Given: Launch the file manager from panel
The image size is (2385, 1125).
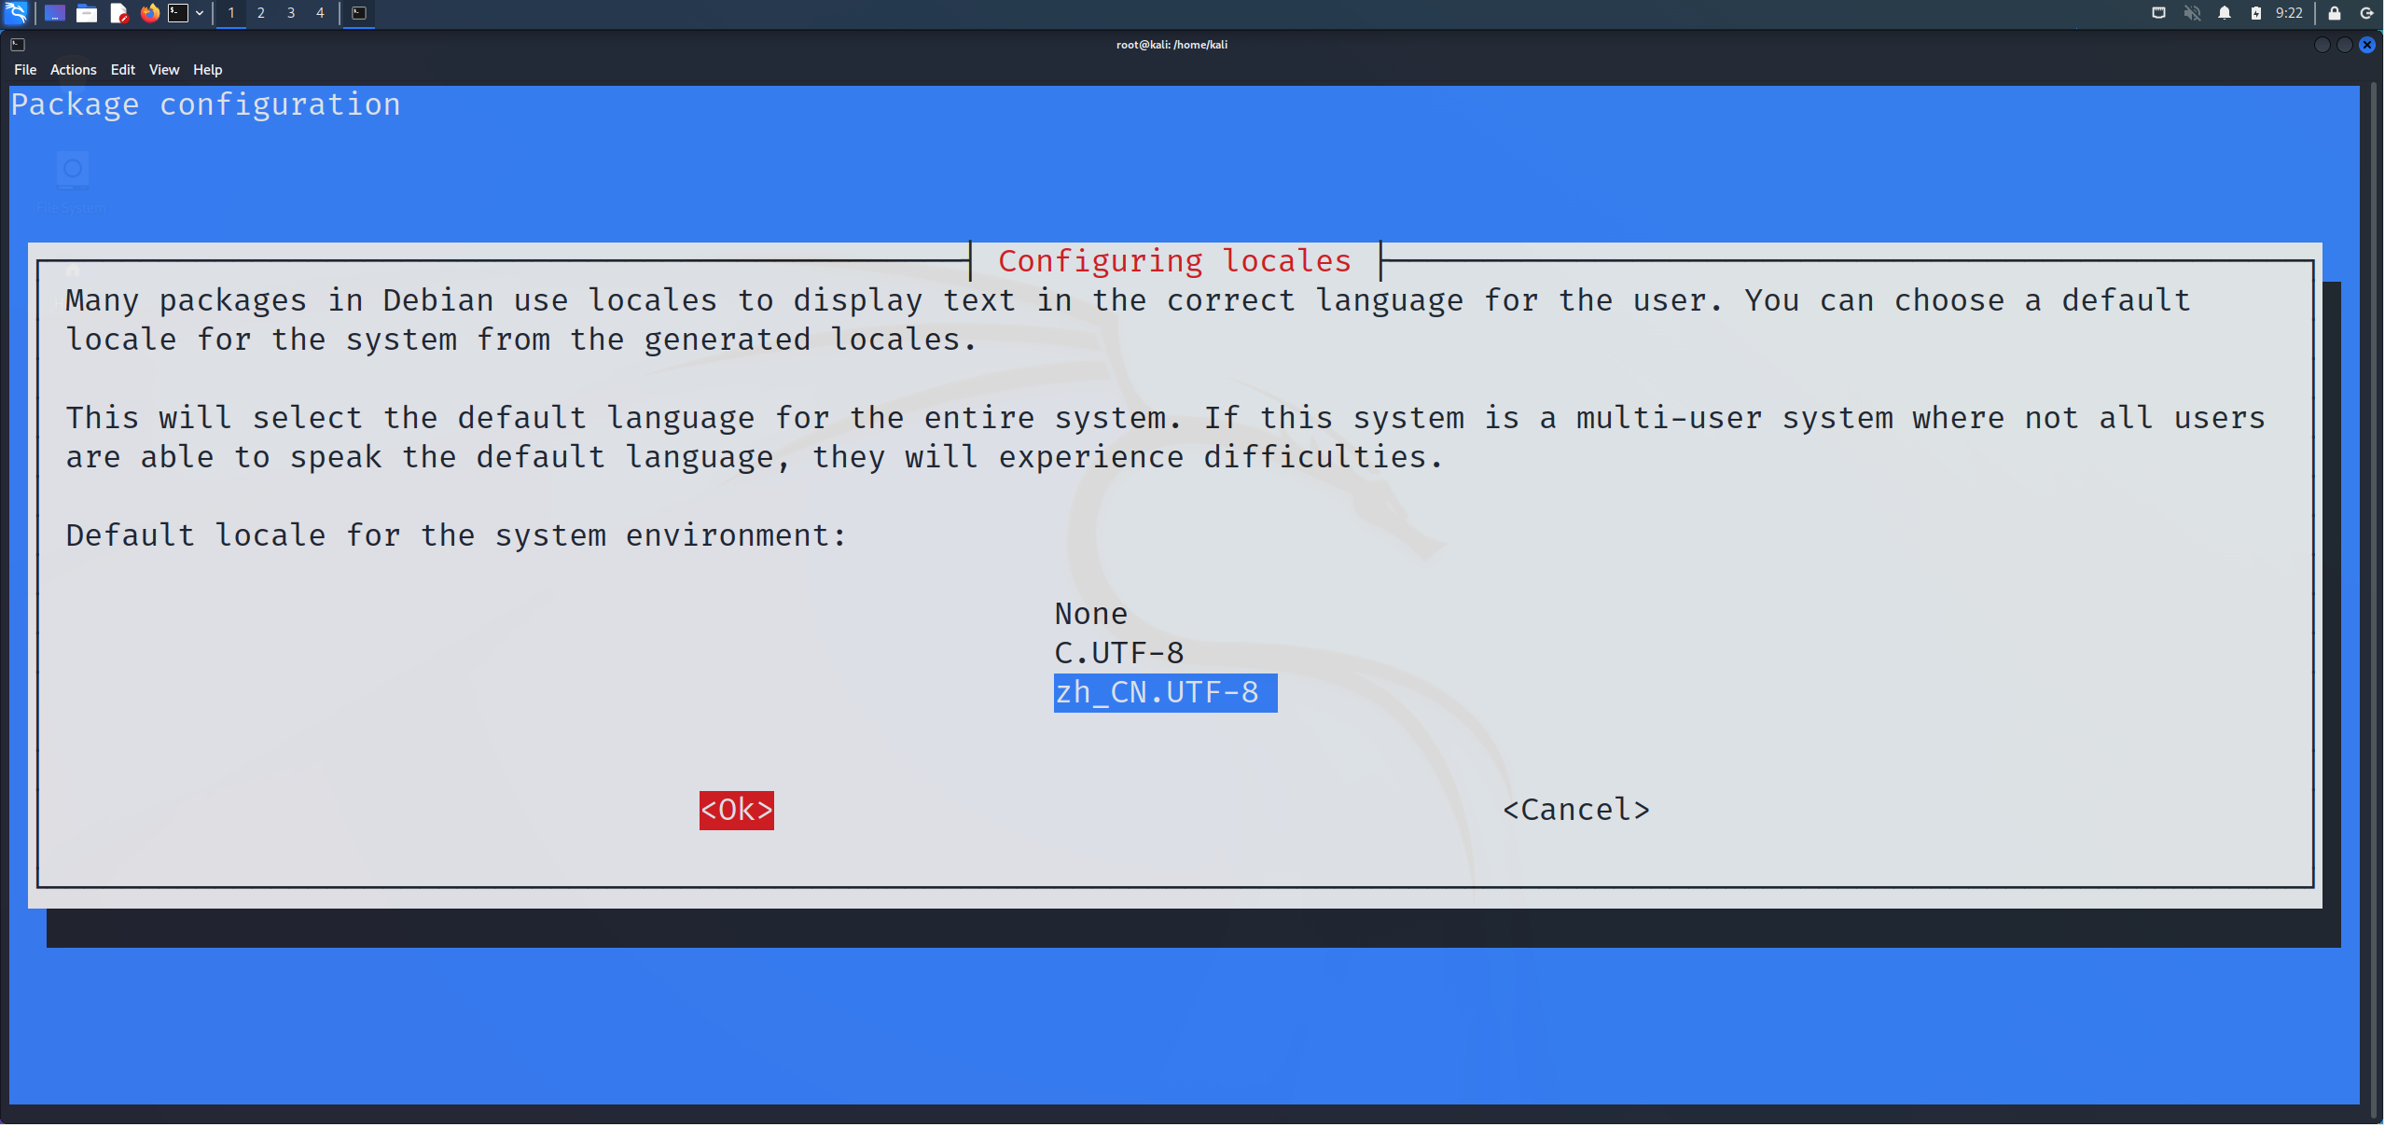Looking at the screenshot, I should 87,13.
